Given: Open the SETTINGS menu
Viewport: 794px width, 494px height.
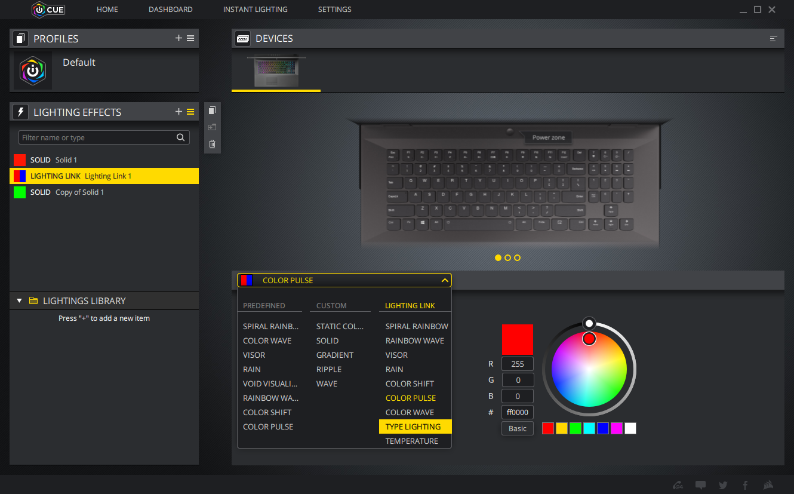Looking at the screenshot, I should [x=334, y=10].
